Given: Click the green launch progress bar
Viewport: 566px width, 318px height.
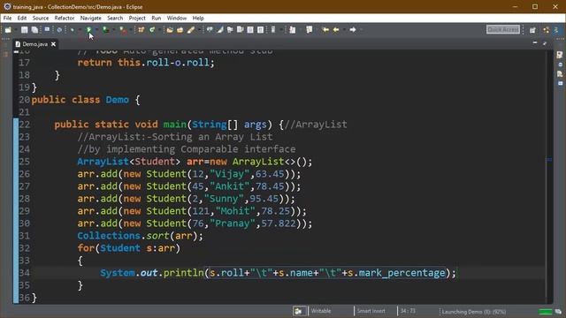Looking at the screenshot, I should tap(545, 312).
